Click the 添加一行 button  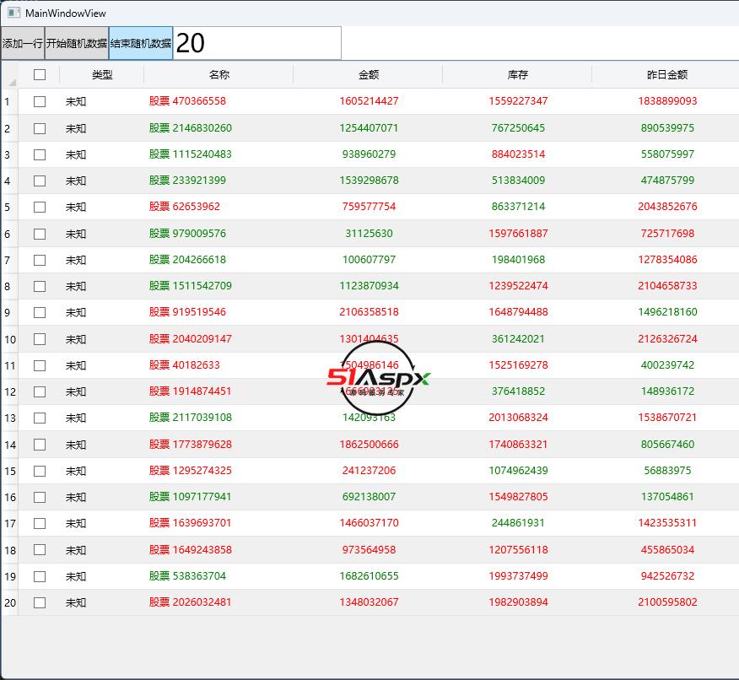23,43
